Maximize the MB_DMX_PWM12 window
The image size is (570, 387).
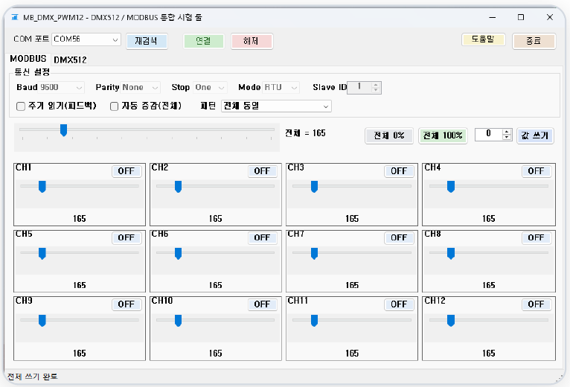click(521, 17)
